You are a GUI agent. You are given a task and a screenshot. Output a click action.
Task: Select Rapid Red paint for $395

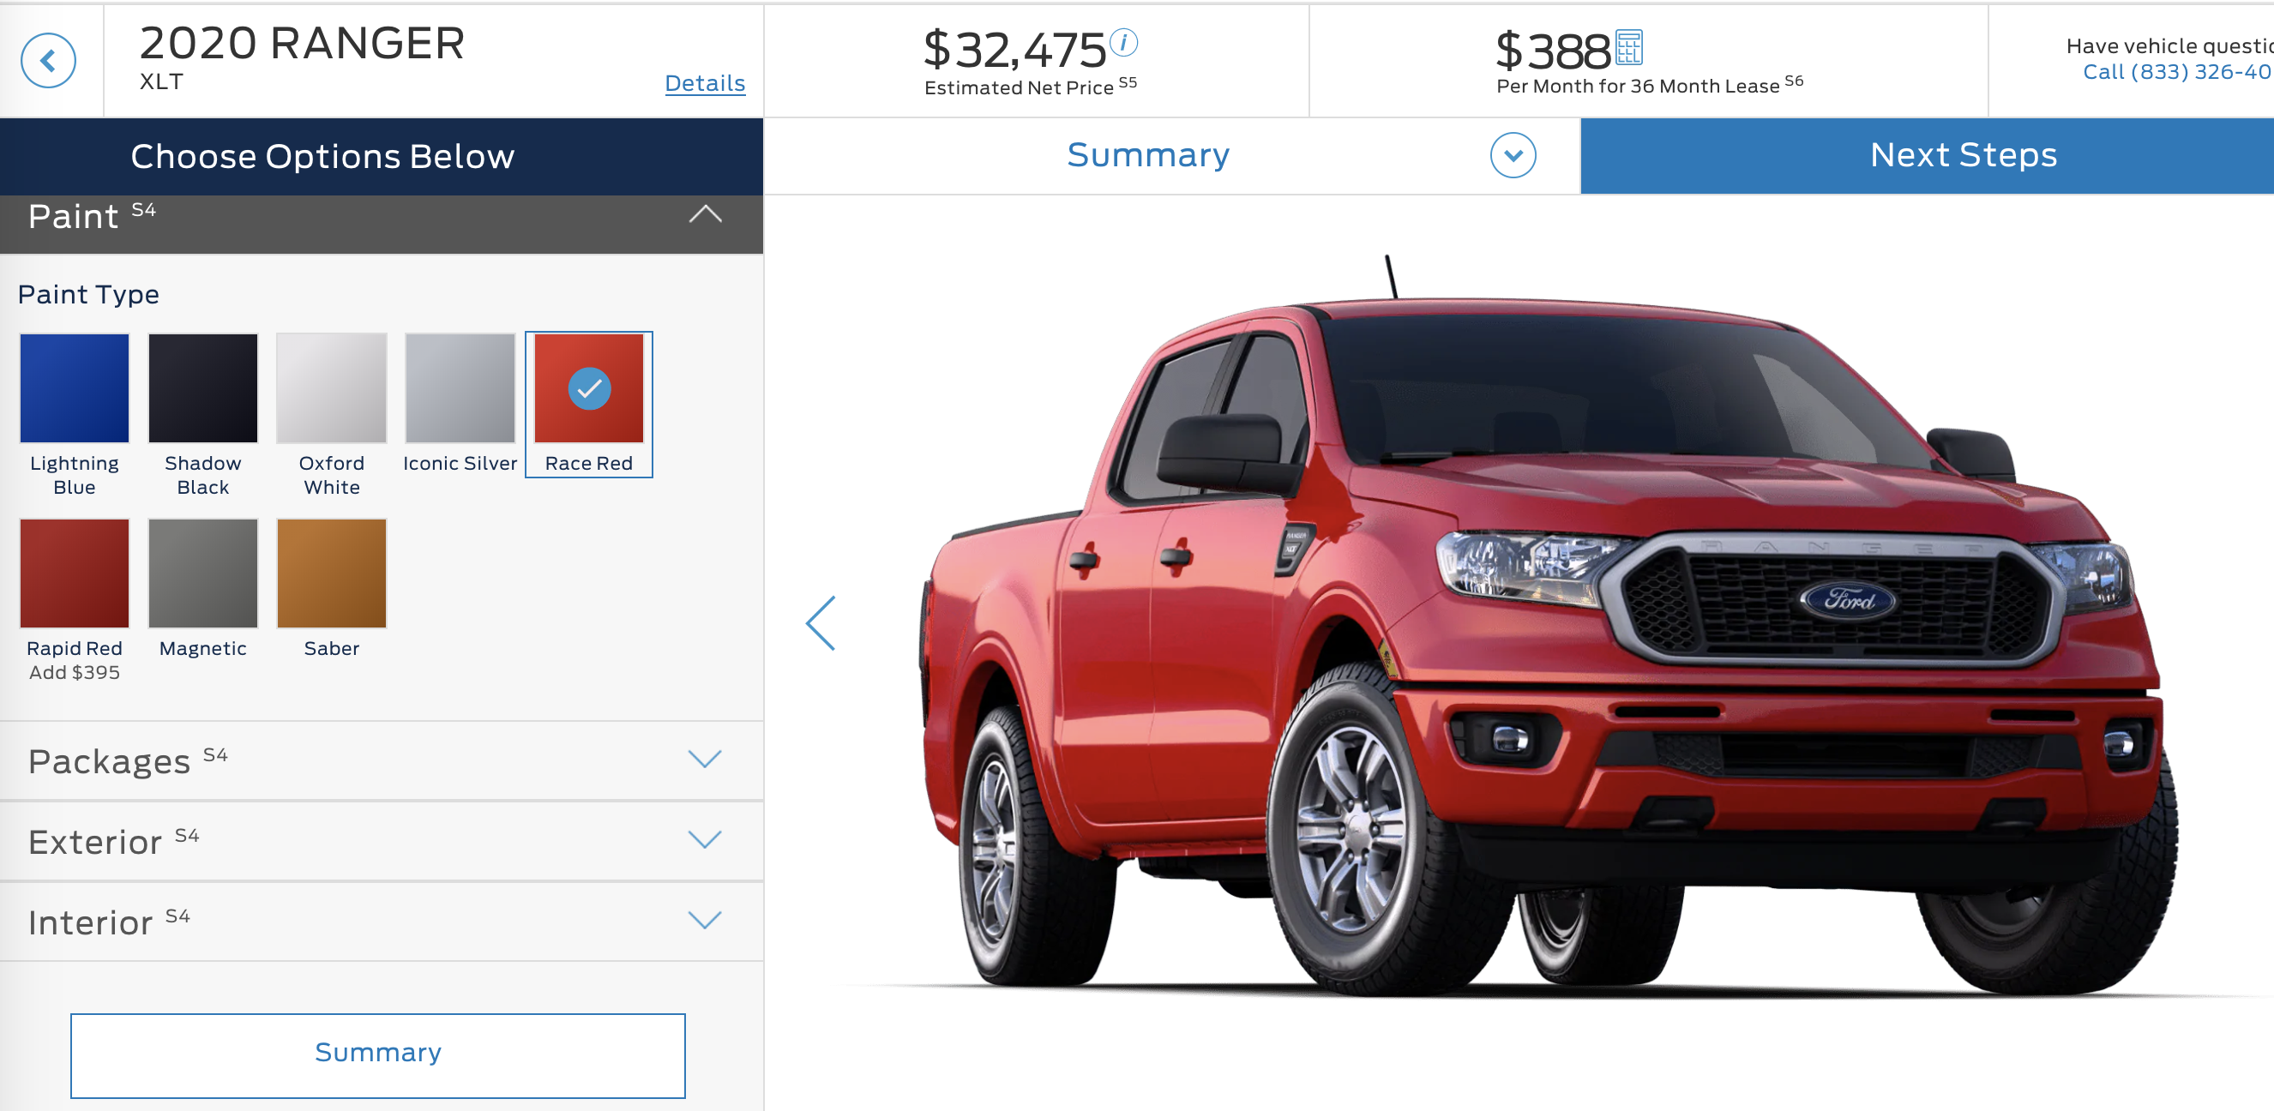(x=74, y=573)
